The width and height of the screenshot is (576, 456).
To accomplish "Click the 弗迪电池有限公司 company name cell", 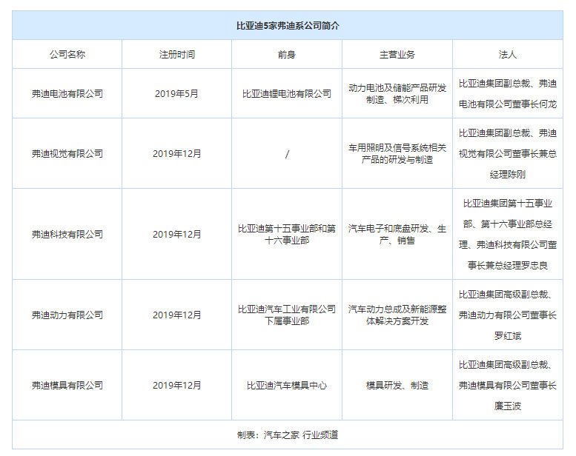I will pos(67,94).
